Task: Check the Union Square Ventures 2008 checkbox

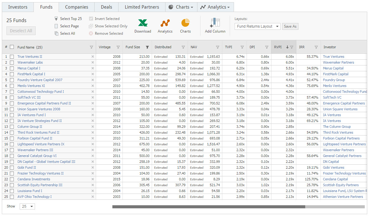Action: 12,109
